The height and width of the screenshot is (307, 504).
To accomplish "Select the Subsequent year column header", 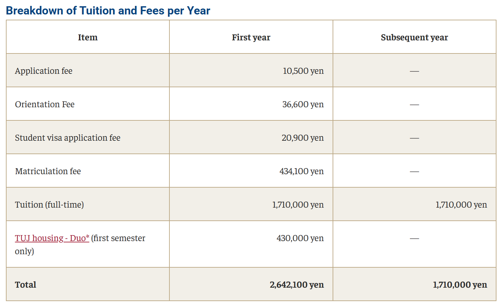I will pos(414,37).
